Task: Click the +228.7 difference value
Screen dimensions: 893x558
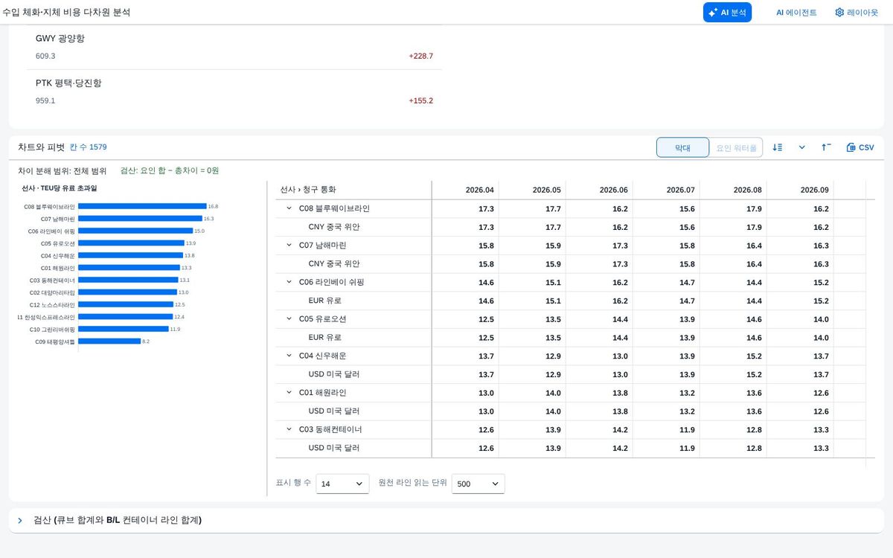Action: (x=420, y=56)
